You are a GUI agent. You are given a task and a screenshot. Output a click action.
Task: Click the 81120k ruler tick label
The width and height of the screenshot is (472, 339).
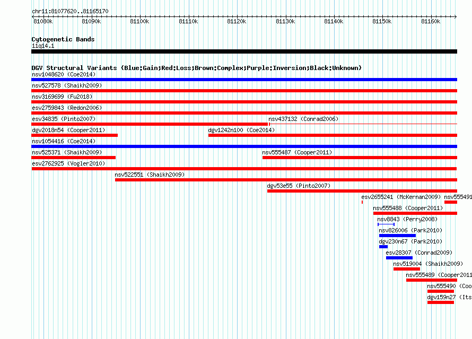237,21
